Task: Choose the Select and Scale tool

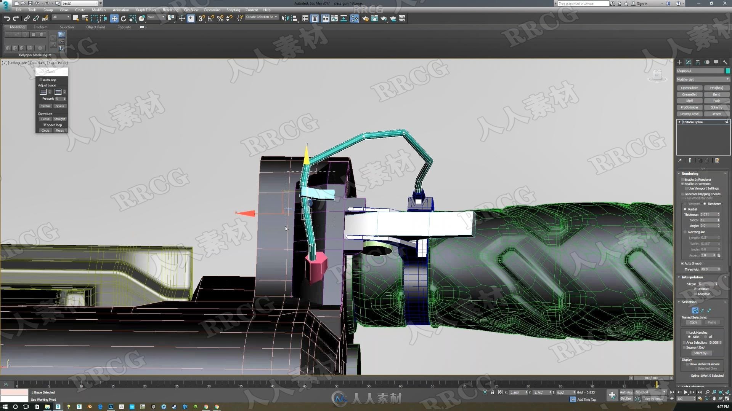Action: point(132,18)
